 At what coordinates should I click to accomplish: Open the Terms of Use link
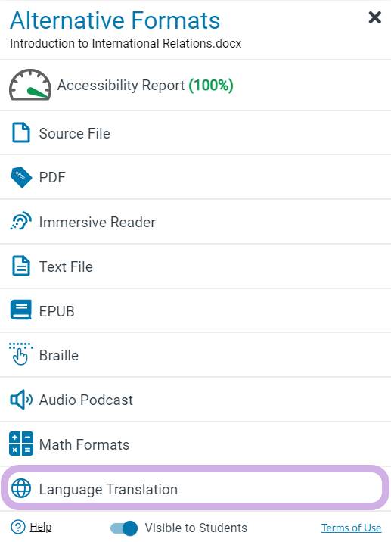pos(351,528)
